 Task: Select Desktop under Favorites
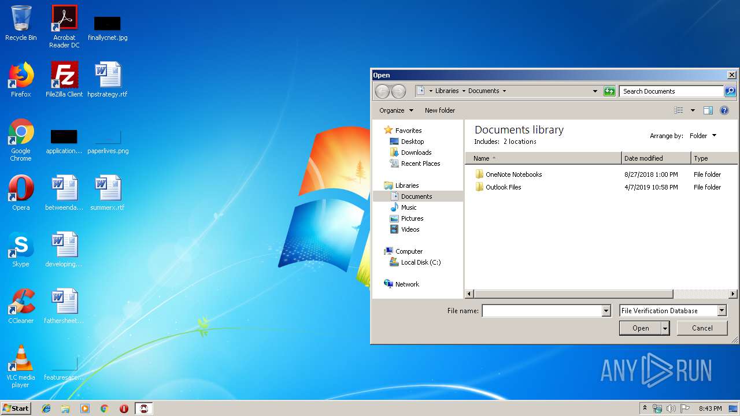(412, 142)
